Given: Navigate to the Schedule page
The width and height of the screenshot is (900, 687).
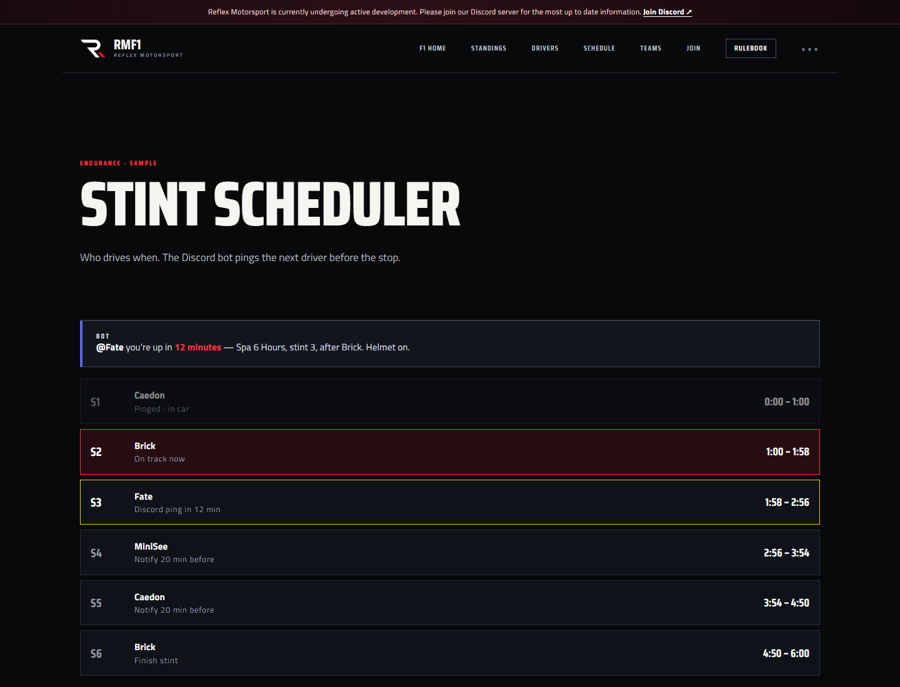Looking at the screenshot, I should click(x=599, y=48).
